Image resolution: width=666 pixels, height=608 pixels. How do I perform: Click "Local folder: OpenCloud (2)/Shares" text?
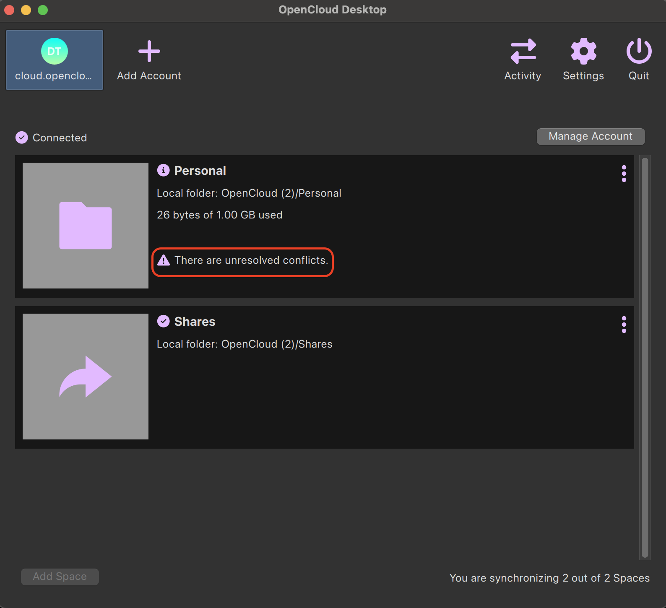click(x=245, y=344)
